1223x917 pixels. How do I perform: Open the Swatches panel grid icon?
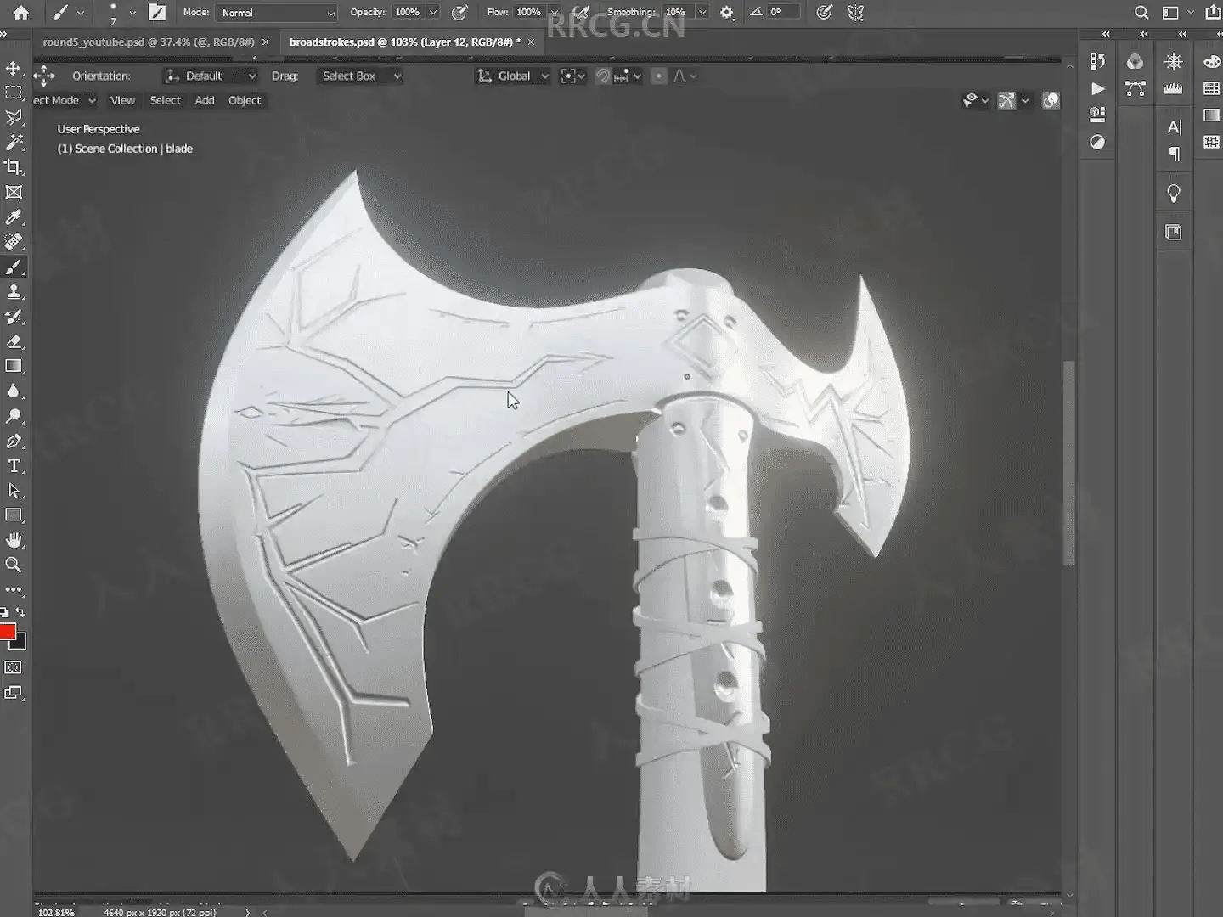click(1212, 88)
